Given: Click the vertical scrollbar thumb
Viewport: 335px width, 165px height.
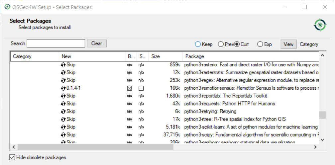Looking at the screenshot, I should pos(322,115).
